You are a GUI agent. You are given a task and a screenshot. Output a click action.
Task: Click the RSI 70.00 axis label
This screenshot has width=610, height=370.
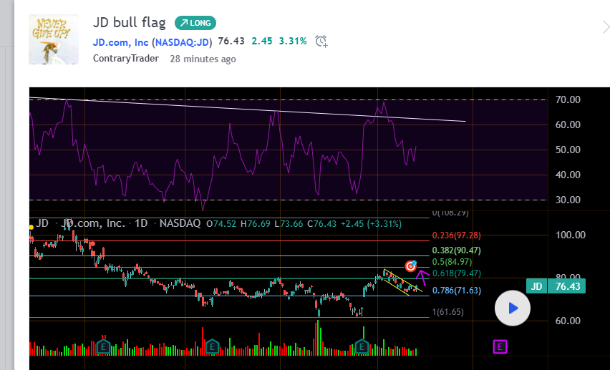click(x=568, y=99)
